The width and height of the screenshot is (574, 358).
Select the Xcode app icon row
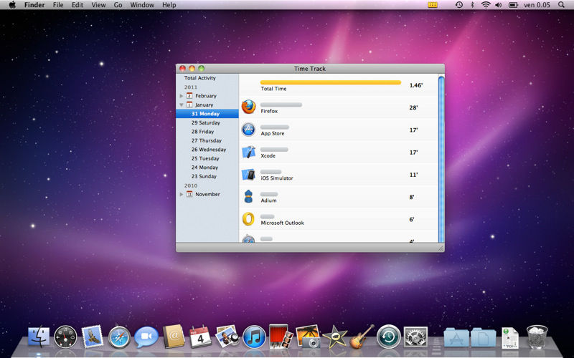[248, 152]
